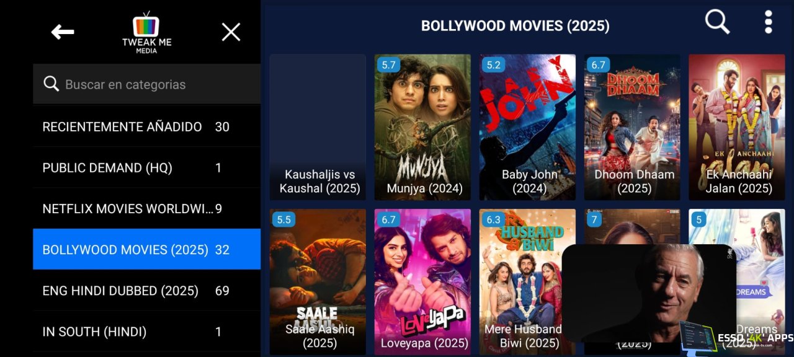Select Bollywood Movies (2025) category
The height and width of the screenshot is (357, 794).
click(147, 249)
